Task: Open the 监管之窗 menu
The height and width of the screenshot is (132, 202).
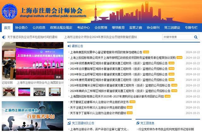Action: coord(136,28)
